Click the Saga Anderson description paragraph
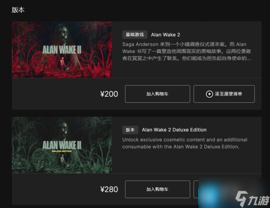 186,51
